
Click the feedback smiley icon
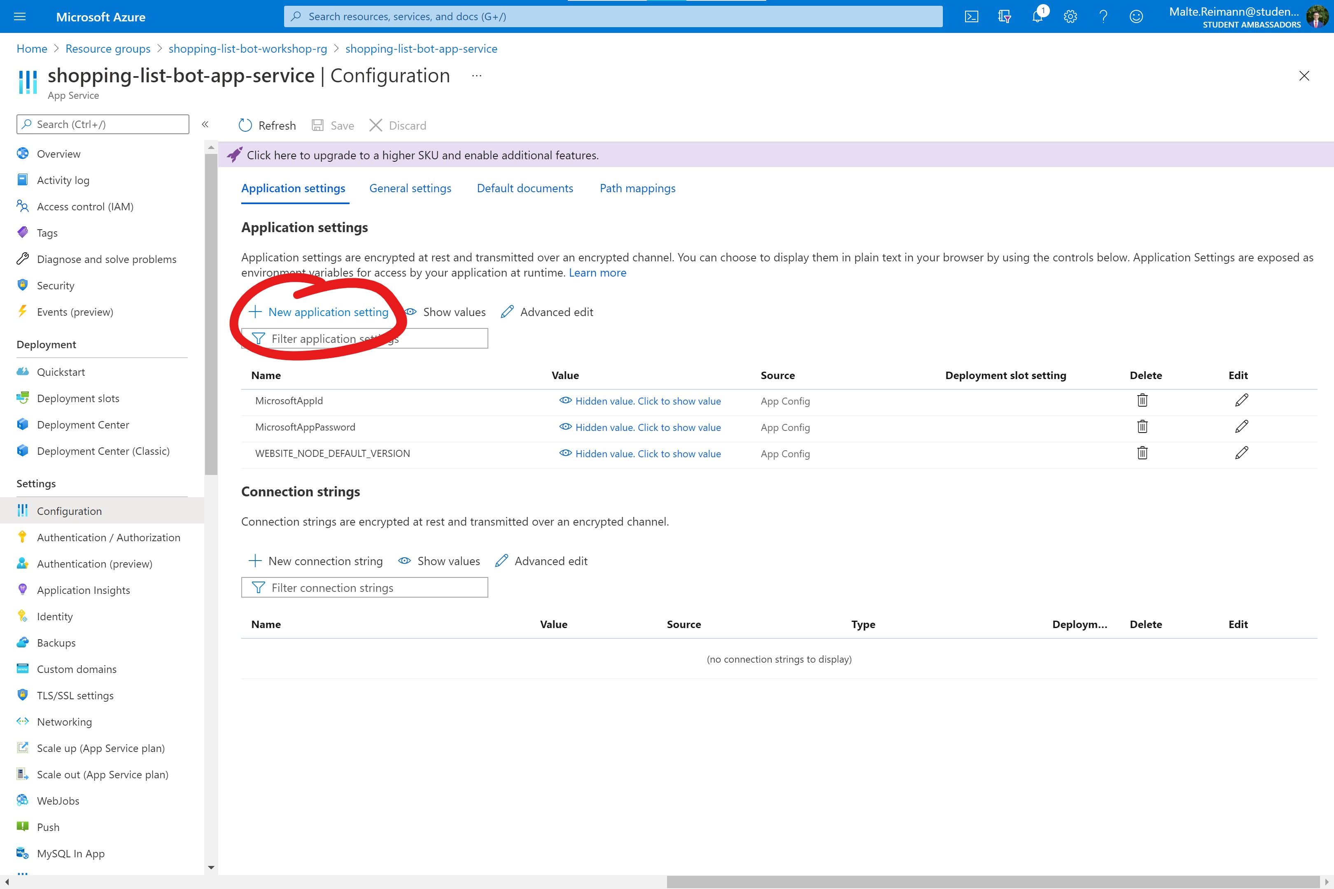coord(1136,16)
